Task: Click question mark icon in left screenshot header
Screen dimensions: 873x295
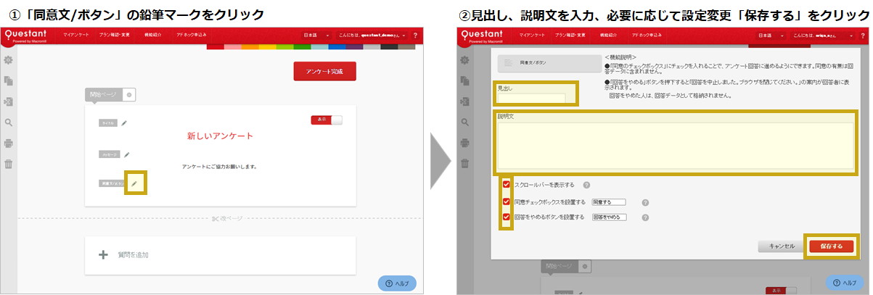Action: pyautogui.click(x=415, y=35)
